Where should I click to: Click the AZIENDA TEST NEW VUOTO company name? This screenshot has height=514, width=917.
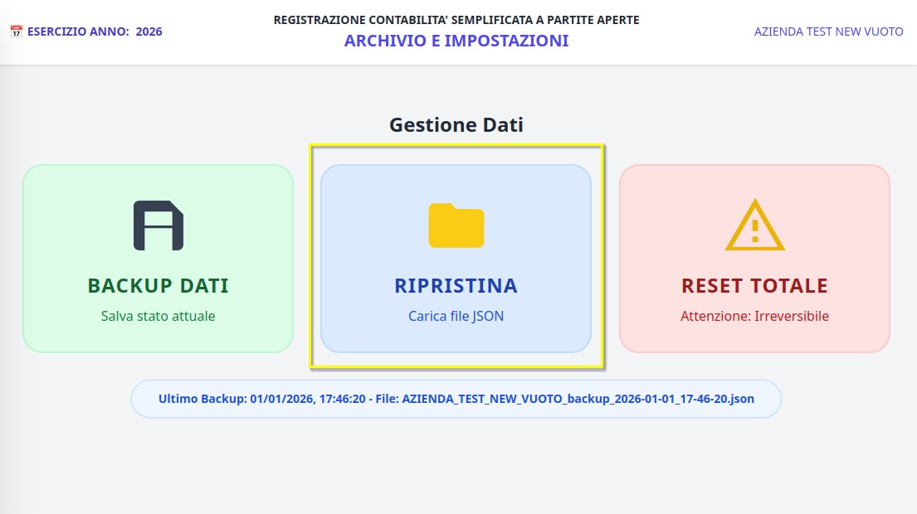pos(828,32)
